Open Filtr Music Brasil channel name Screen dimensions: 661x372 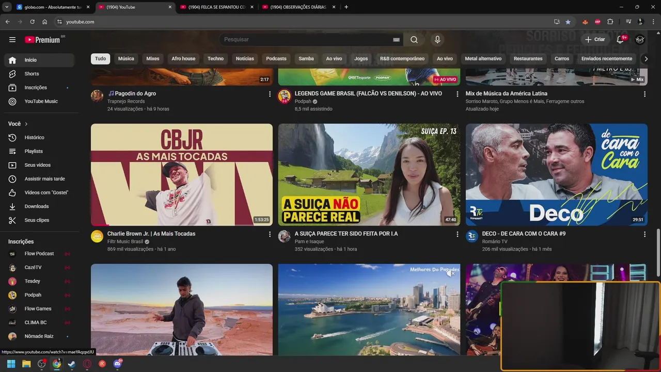[x=125, y=241]
